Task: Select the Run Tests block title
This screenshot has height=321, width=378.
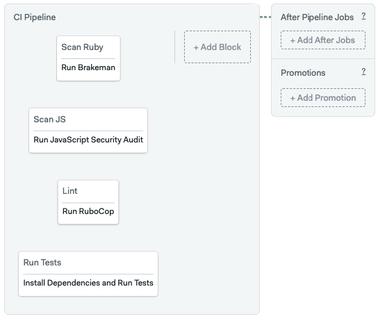Action: click(42, 263)
